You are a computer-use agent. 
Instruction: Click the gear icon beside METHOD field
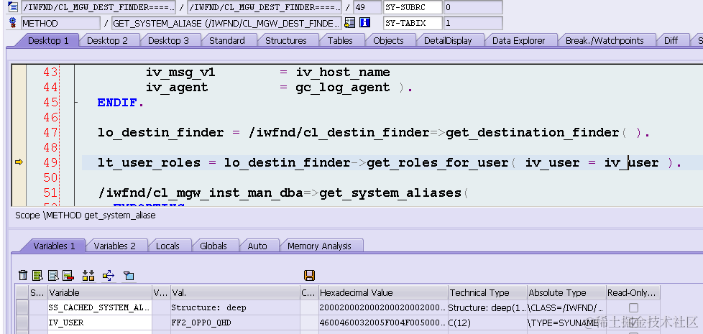click(12, 23)
